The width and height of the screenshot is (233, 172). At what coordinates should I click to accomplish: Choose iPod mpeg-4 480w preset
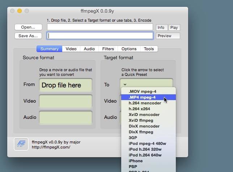148,144
